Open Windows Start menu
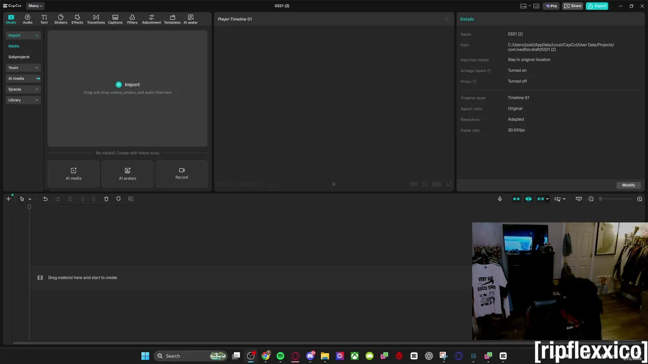The image size is (648, 364). click(145, 356)
